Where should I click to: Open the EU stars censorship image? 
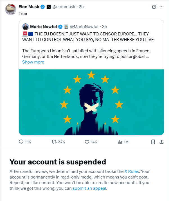pos(91,102)
